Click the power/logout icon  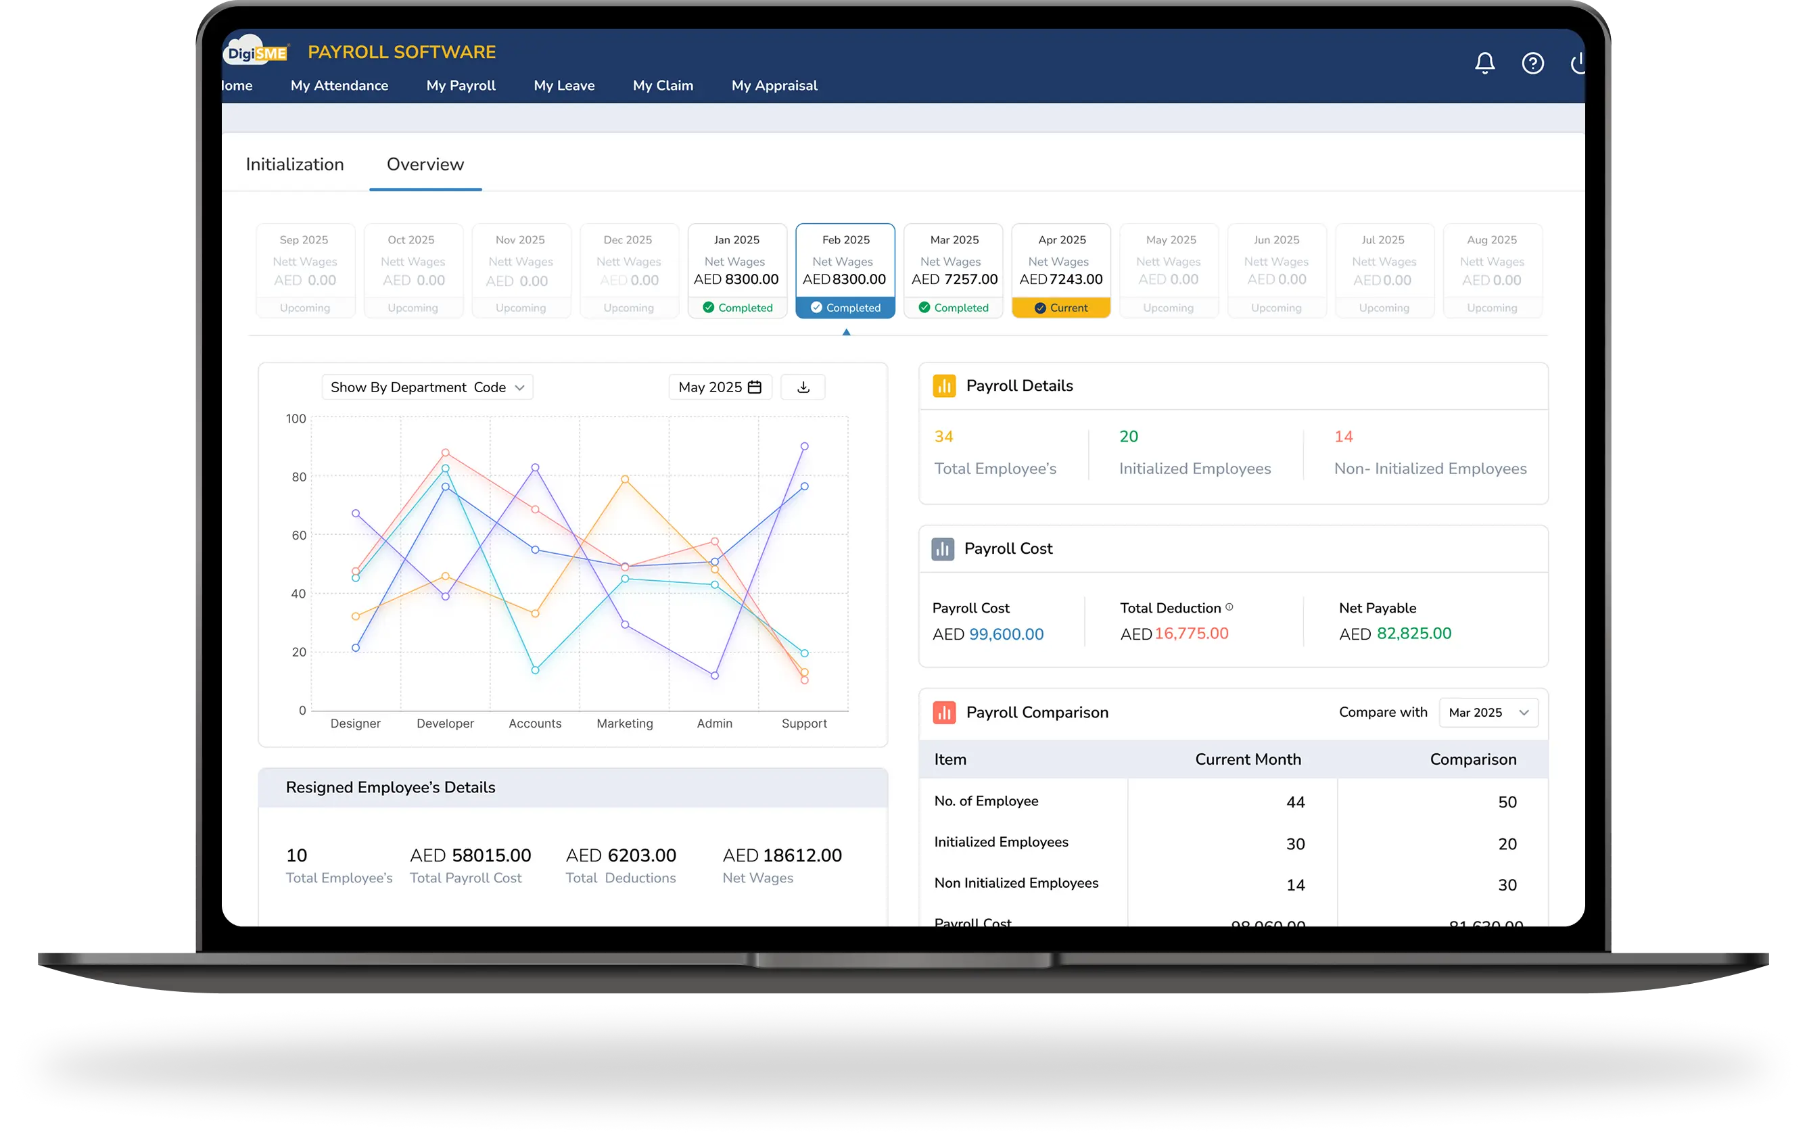[1579, 63]
